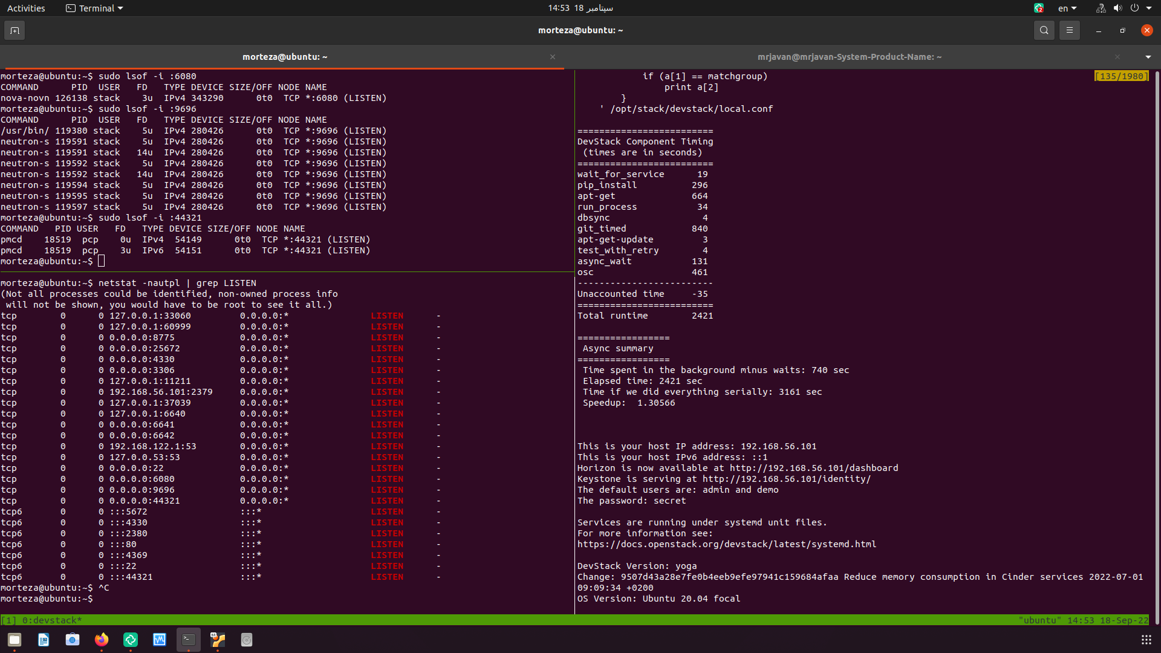The width and height of the screenshot is (1161, 653).
Task: Switch to the mrjavan@mrjavan-System-Product-Name tab
Action: [x=849, y=57]
